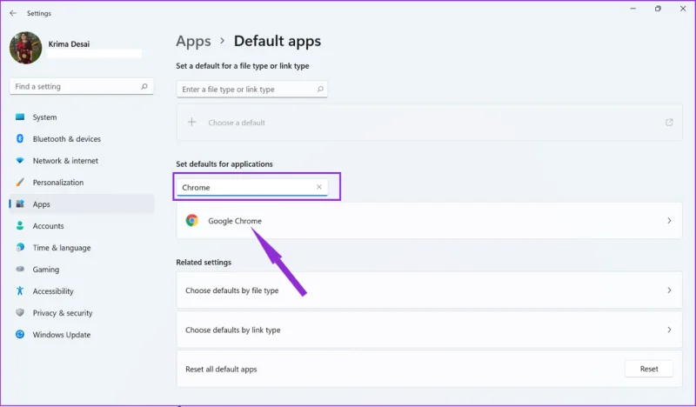Click the System monitor icon in sidebar
The height and width of the screenshot is (407, 696).
(x=20, y=117)
